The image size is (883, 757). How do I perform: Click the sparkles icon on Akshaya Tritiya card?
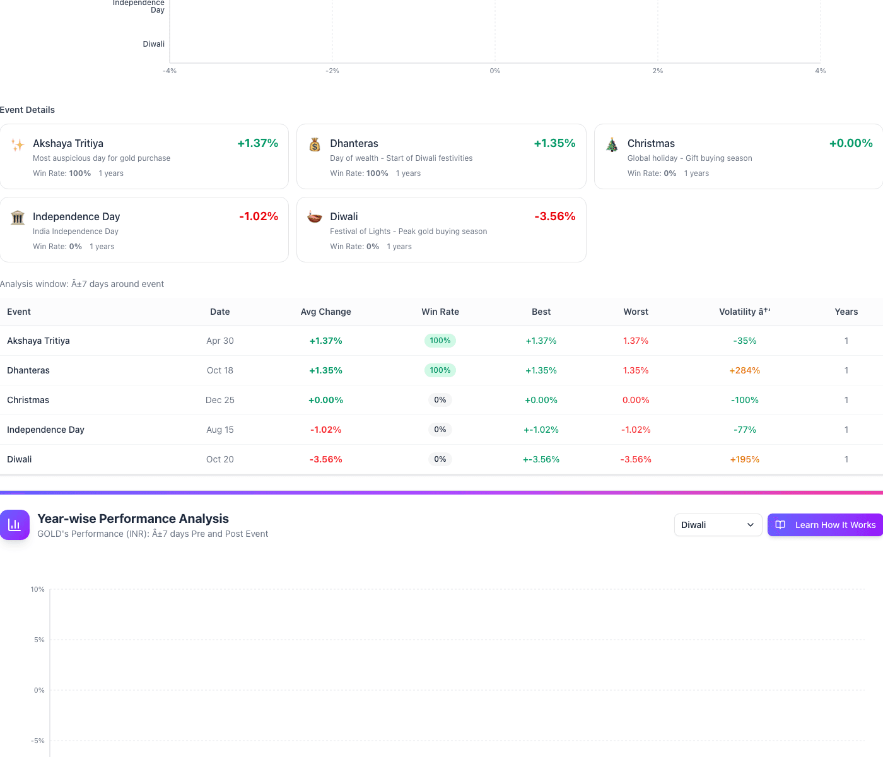tap(18, 144)
